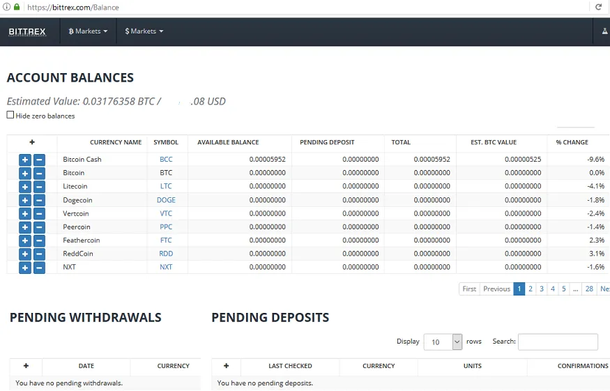
Task: Click plus header icon in Pending Withdrawals table
Action: click(26, 366)
